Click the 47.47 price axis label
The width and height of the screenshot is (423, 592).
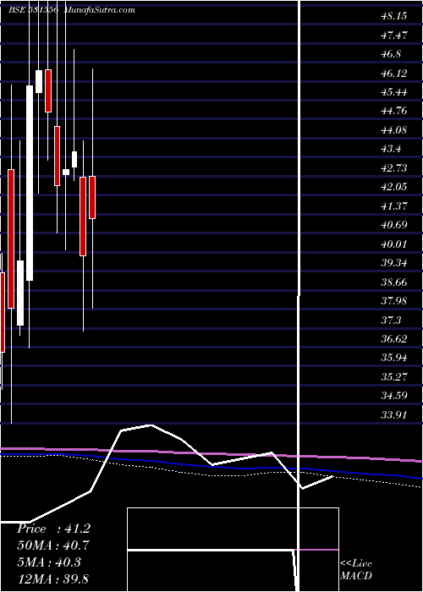coord(394,36)
